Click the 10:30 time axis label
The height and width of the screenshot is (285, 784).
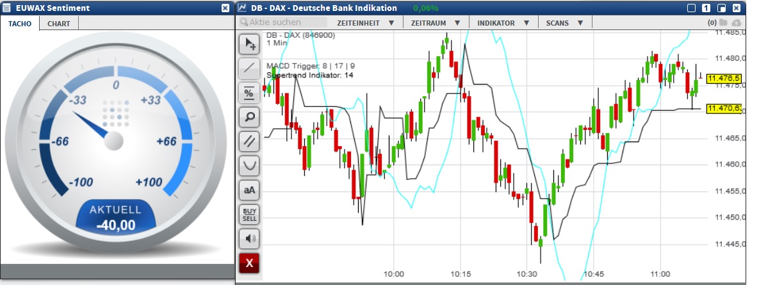527,274
